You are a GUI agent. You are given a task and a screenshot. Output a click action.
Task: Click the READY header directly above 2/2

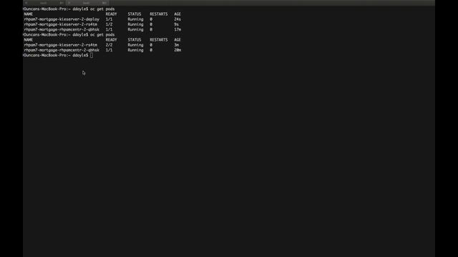click(112, 40)
